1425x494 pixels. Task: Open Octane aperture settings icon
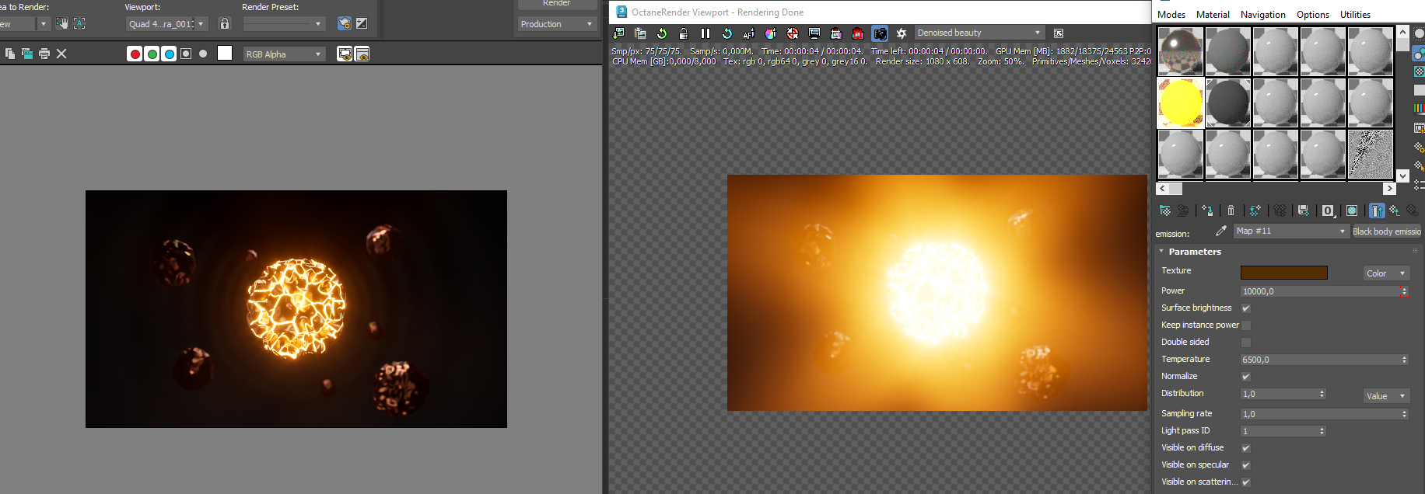902,33
